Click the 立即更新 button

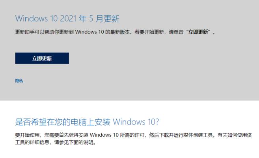(x=42, y=58)
